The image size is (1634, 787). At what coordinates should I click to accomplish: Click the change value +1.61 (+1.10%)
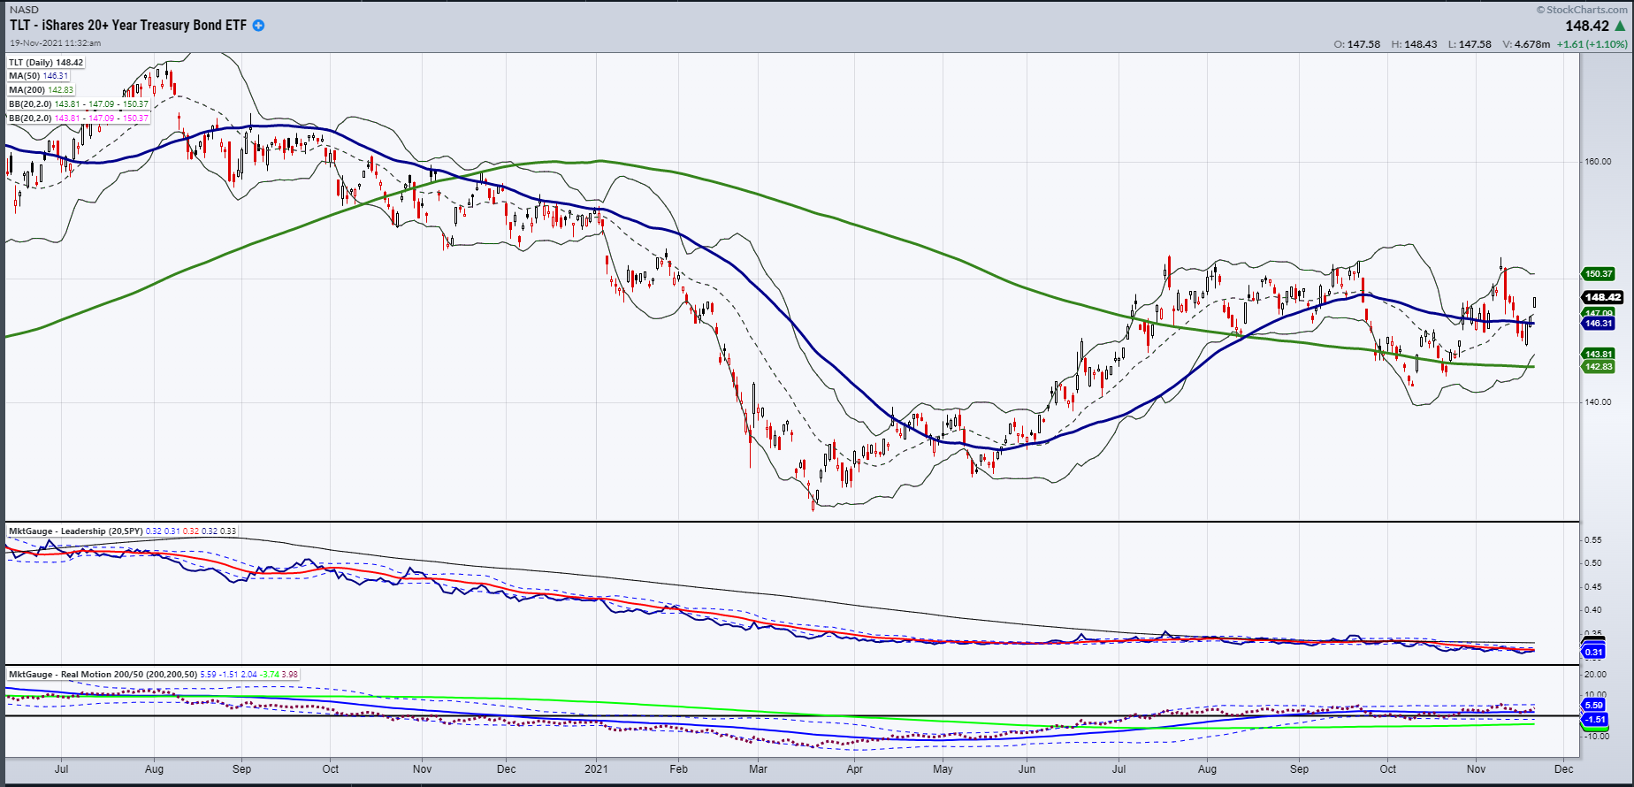pos(1592,44)
